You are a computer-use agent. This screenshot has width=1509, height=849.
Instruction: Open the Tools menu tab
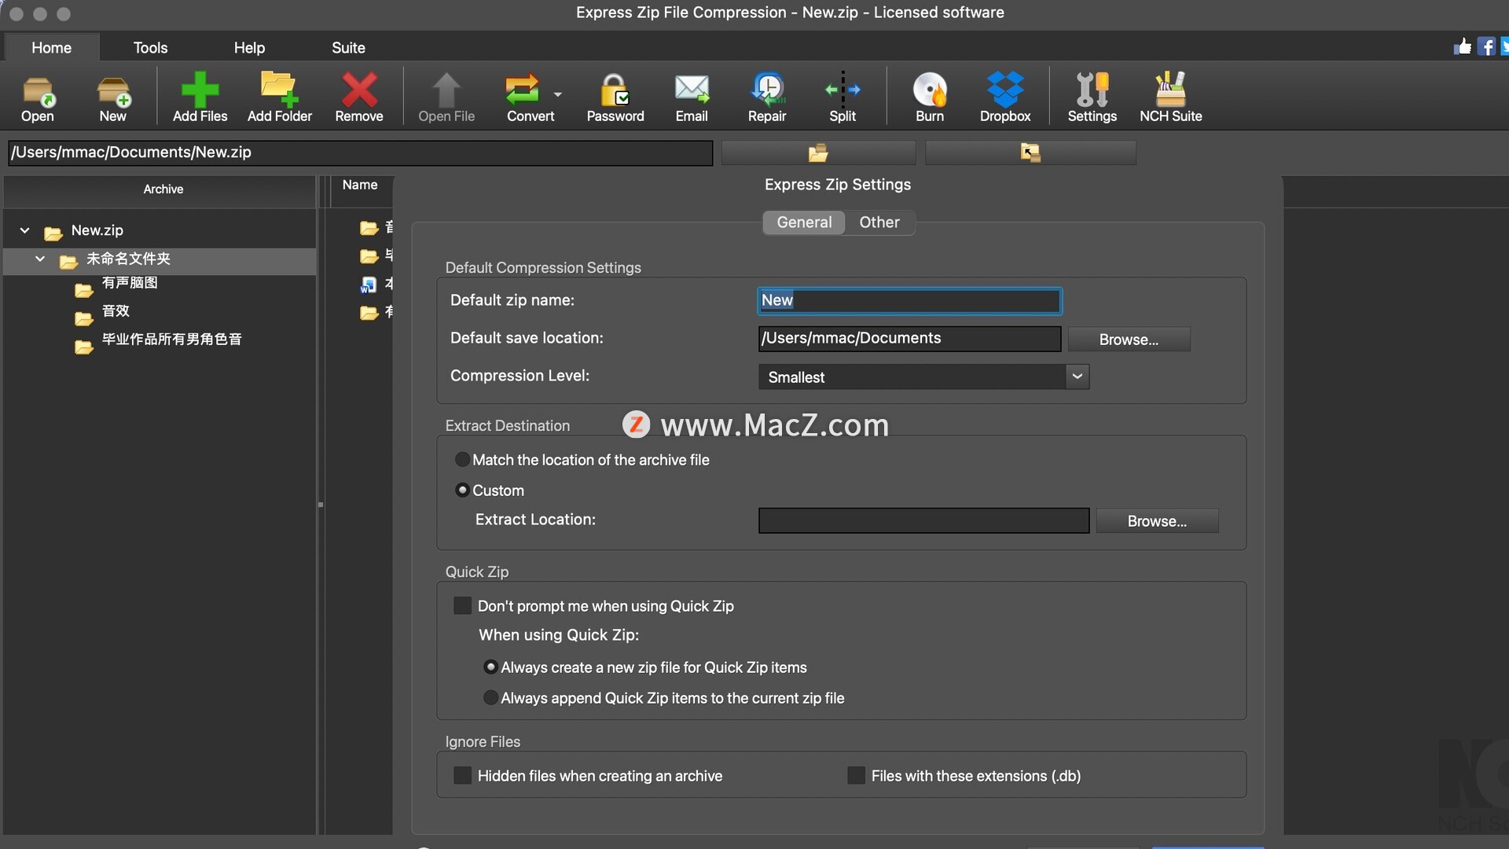tap(150, 48)
